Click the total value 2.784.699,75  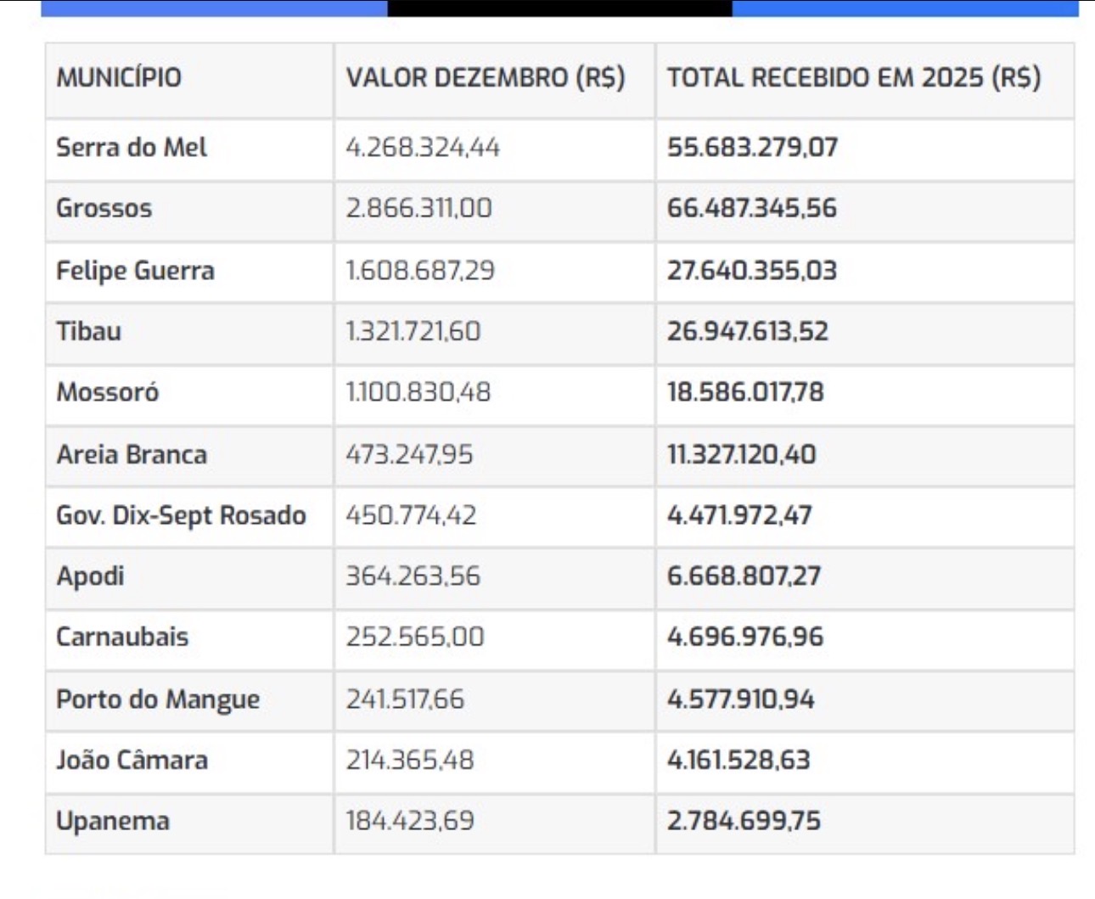click(744, 821)
